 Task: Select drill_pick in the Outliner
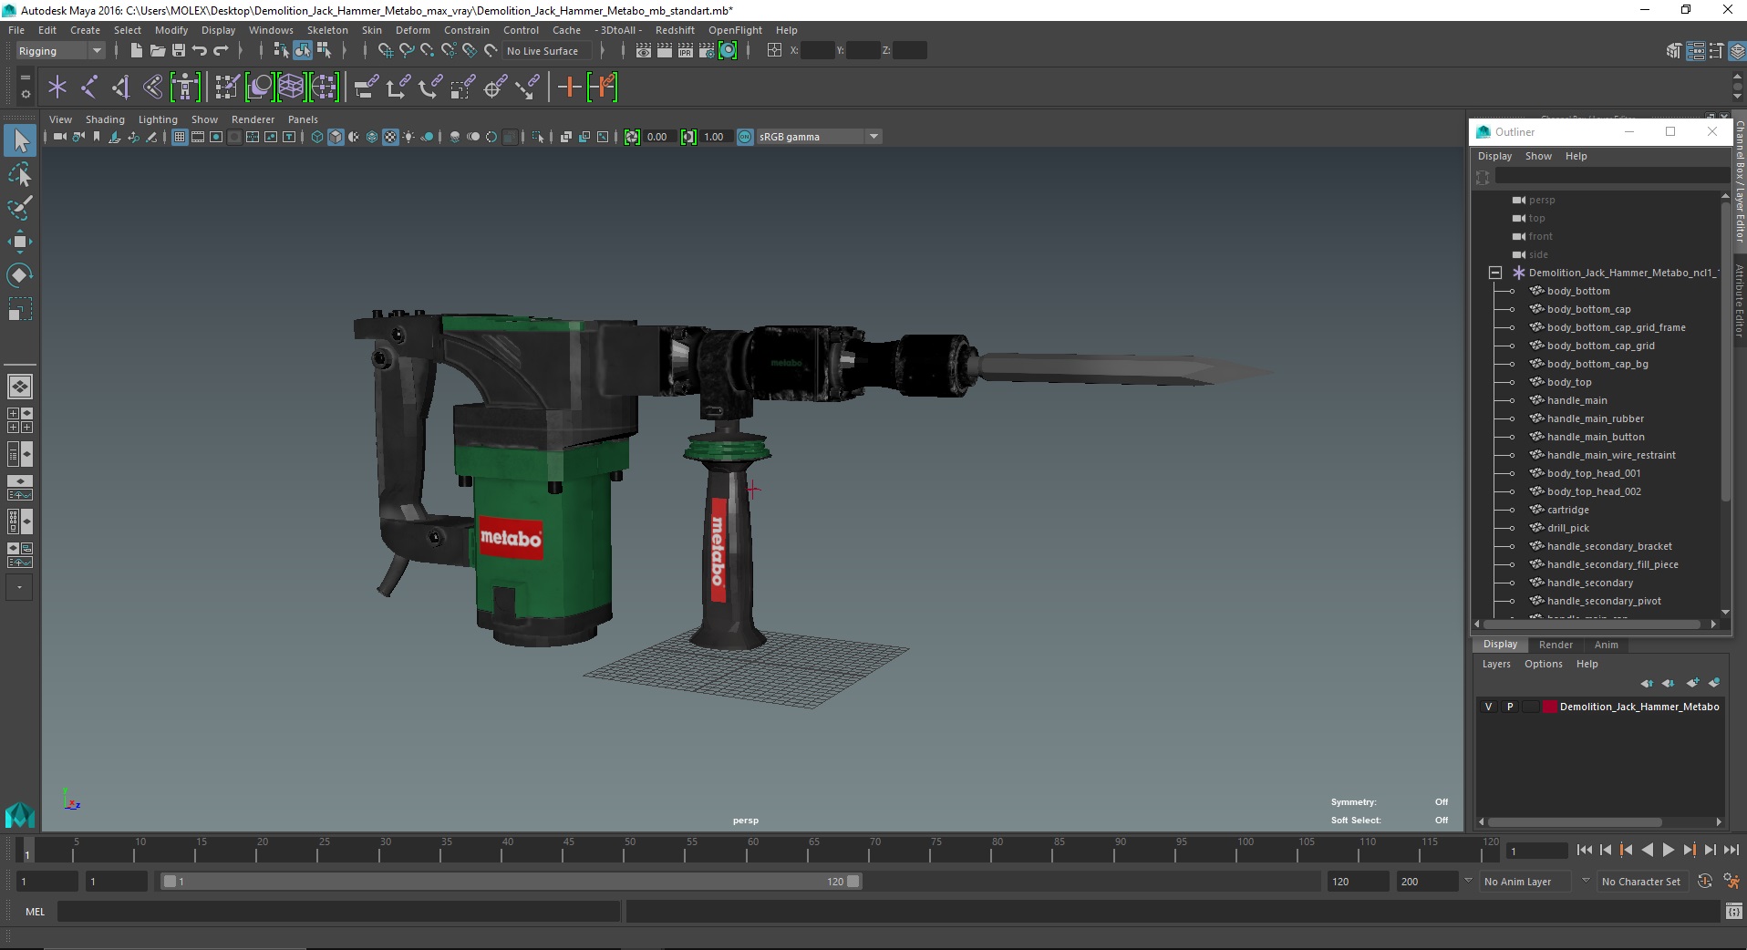[1567, 528]
